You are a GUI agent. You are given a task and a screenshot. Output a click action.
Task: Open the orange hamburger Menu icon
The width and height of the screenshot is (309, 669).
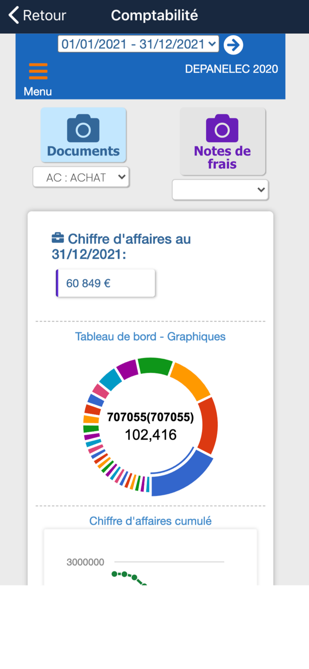click(x=38, y=70)
